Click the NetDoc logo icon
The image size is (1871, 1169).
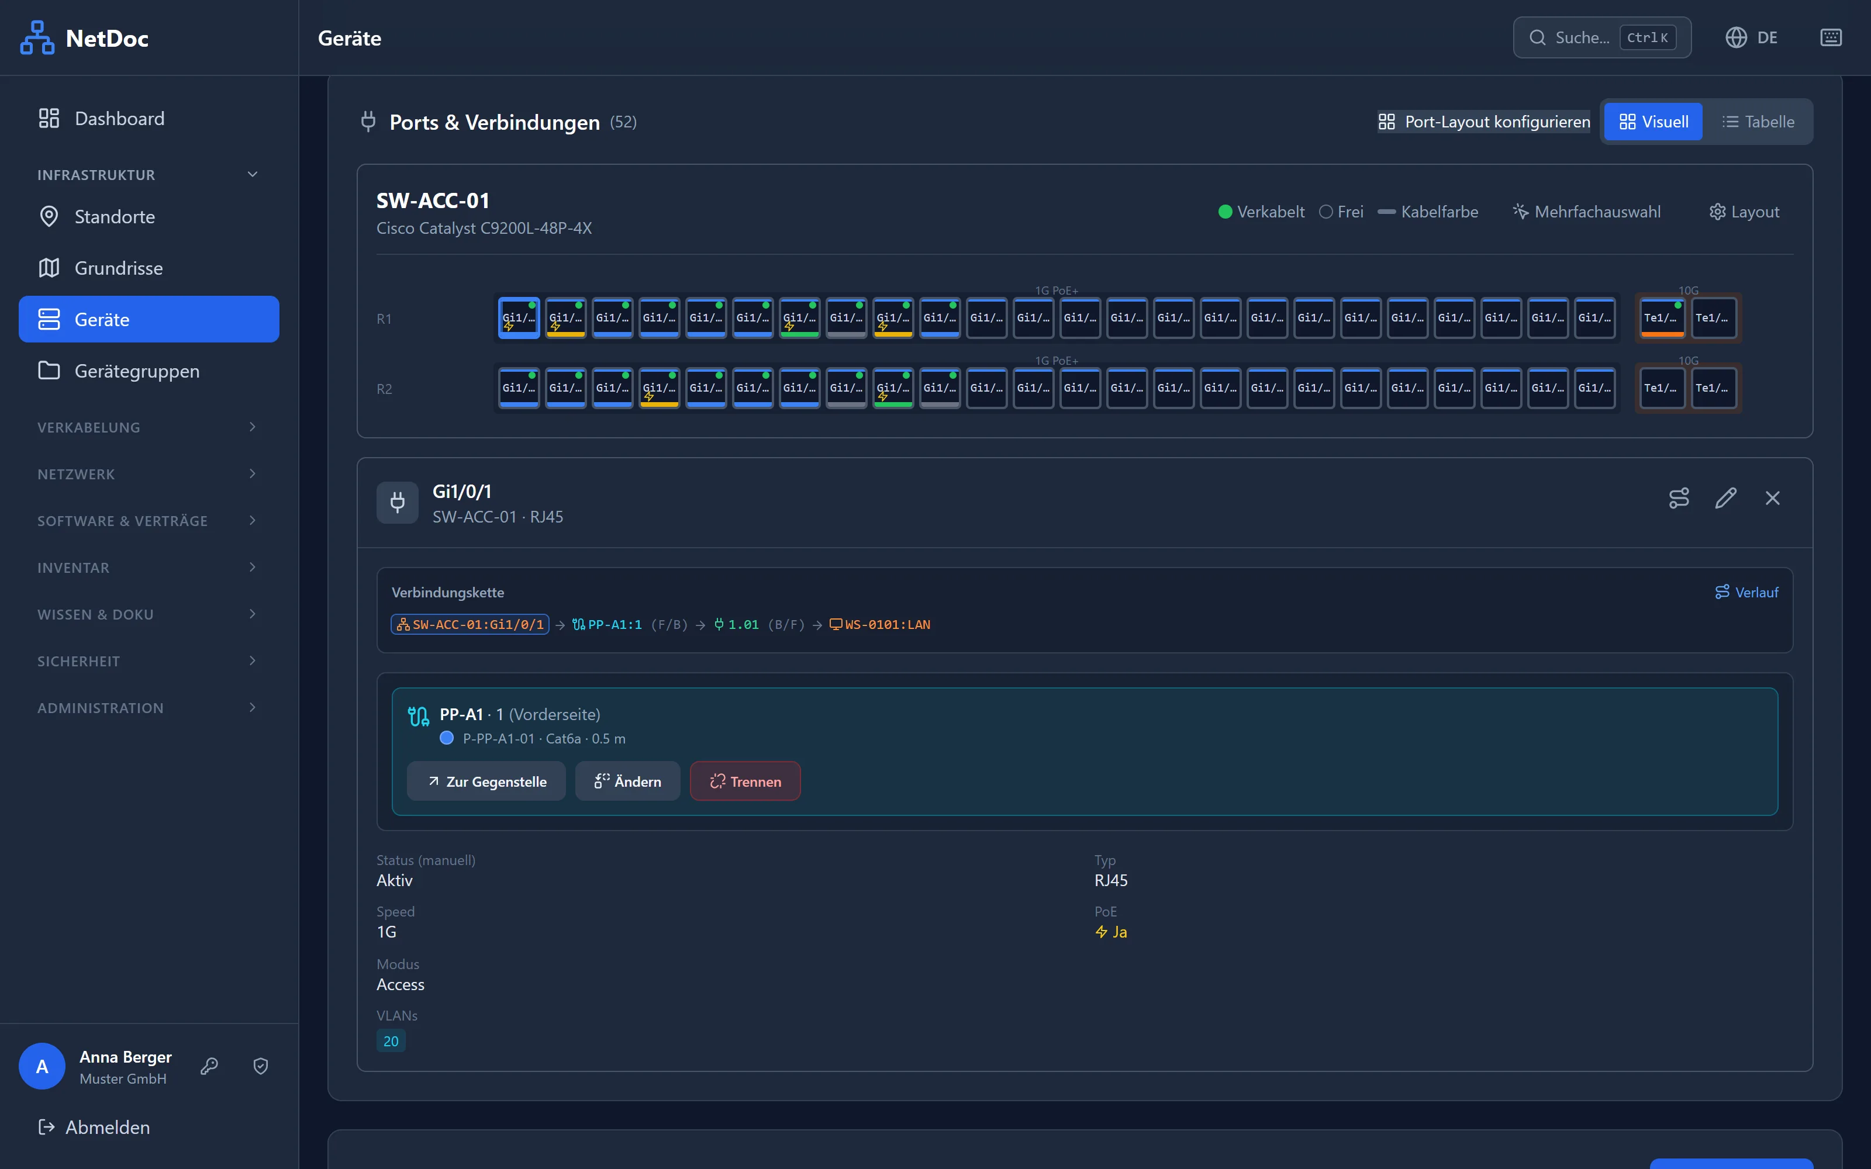37,38
